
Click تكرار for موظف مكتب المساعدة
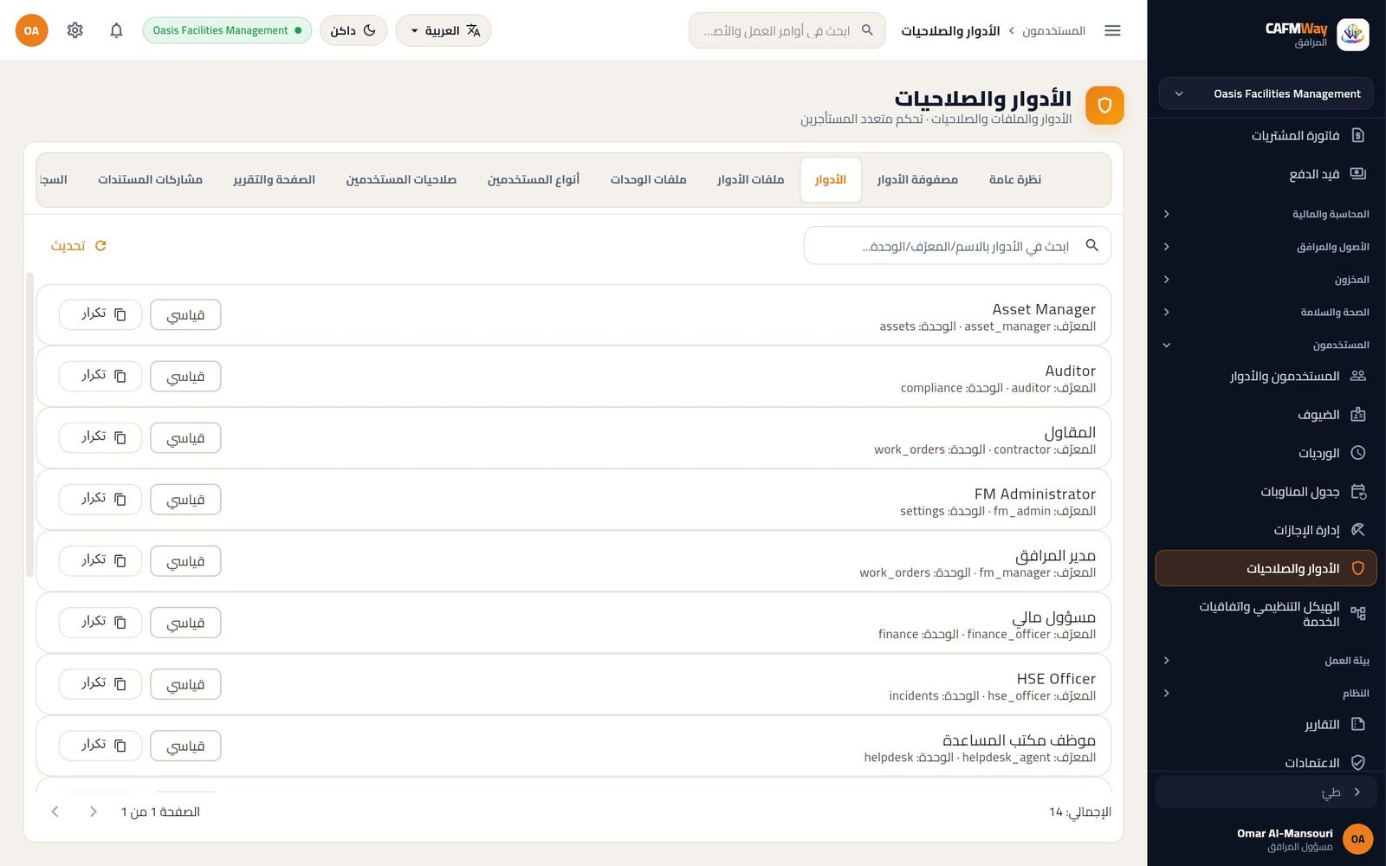coord(100,745)
